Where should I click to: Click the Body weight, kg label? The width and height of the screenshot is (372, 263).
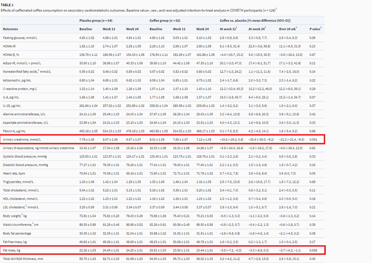[15, 216]
